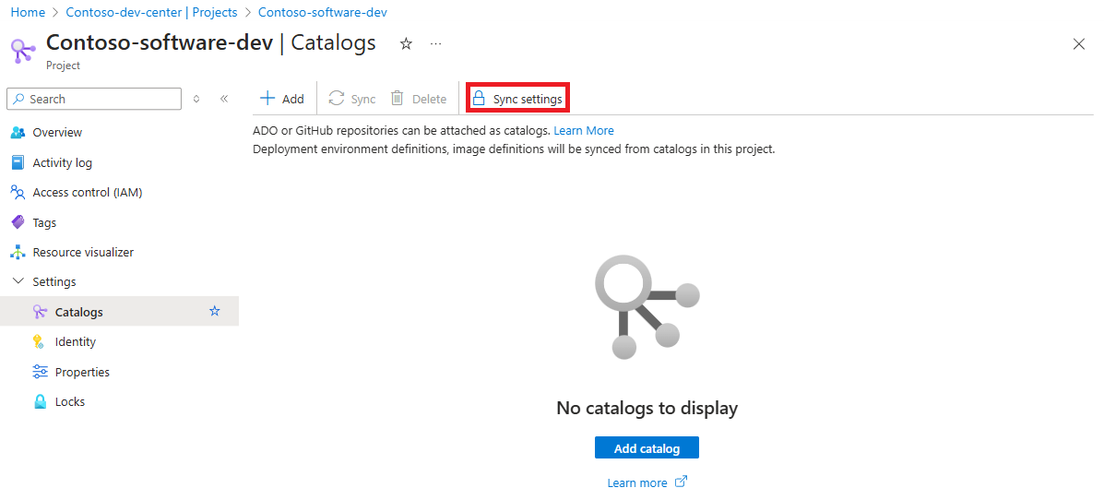Click the Contoso-software-dev | Catalogs title
The width and height of the screenshot is (1104, 500).
tap(210, 42)
